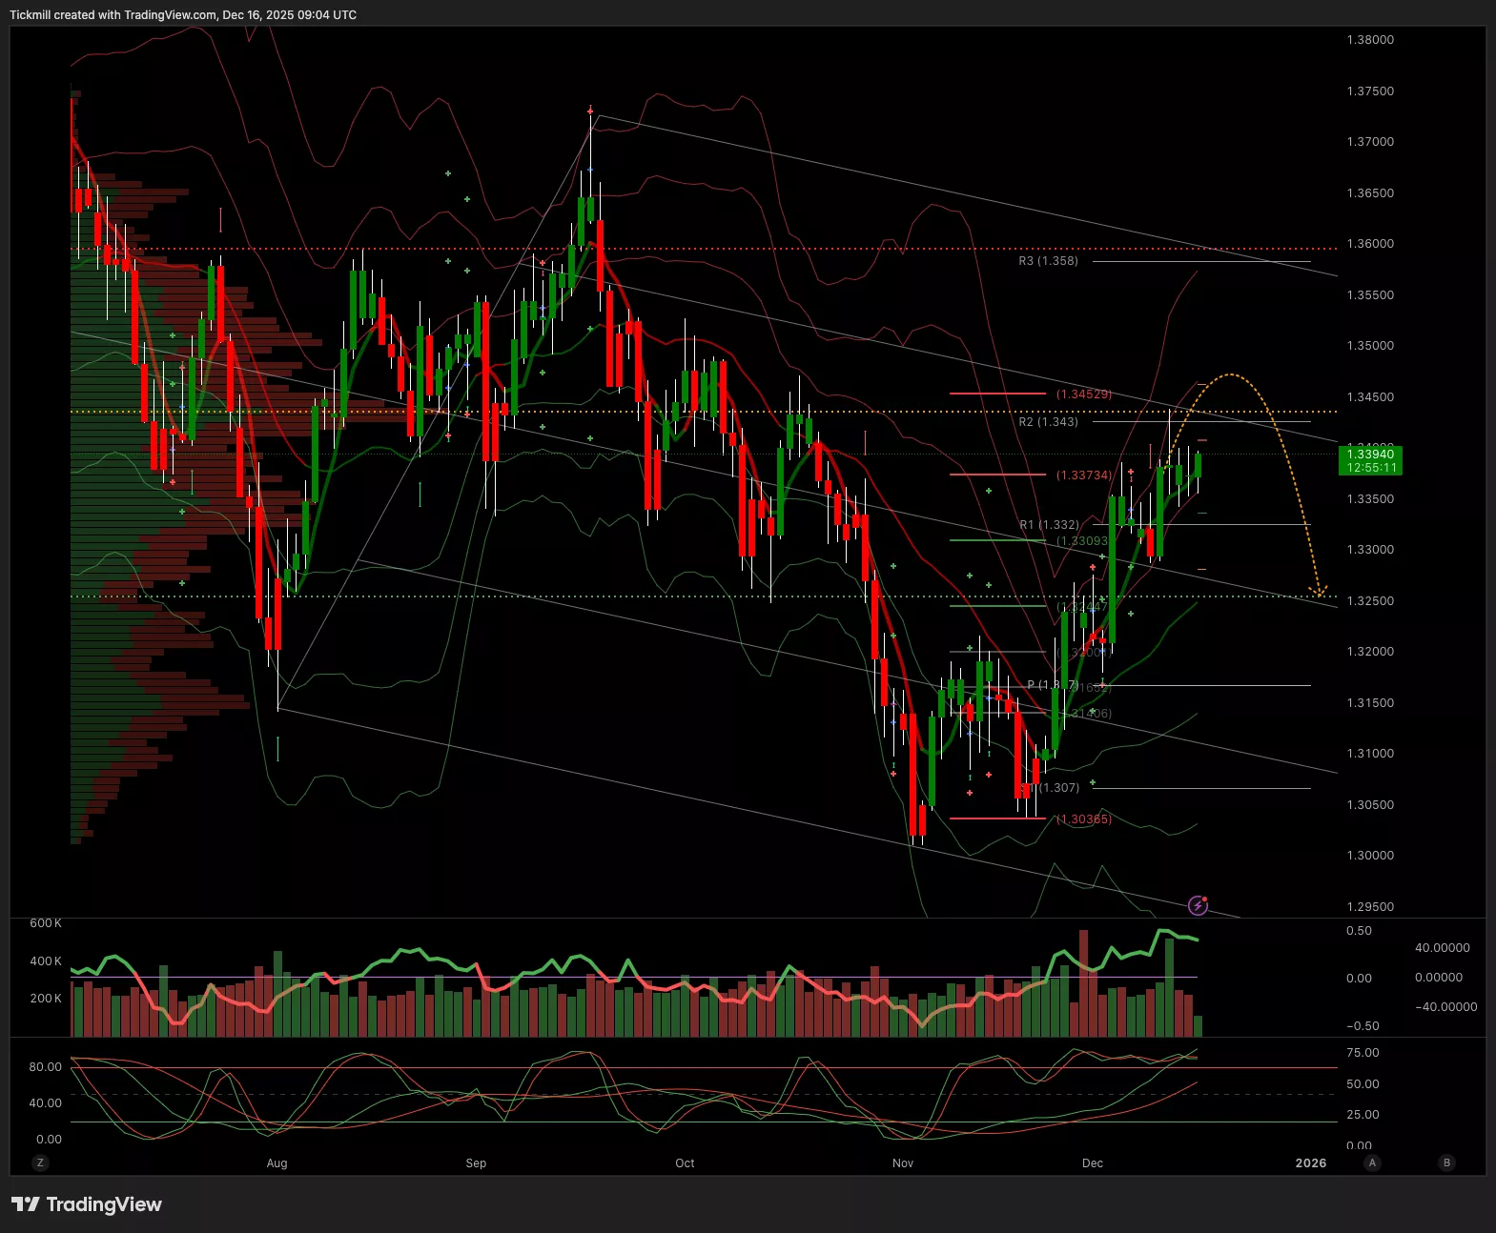1496x1233 pixels.
Task: Select the R3 (1.358) pivot label
Action: [1048, 261]
